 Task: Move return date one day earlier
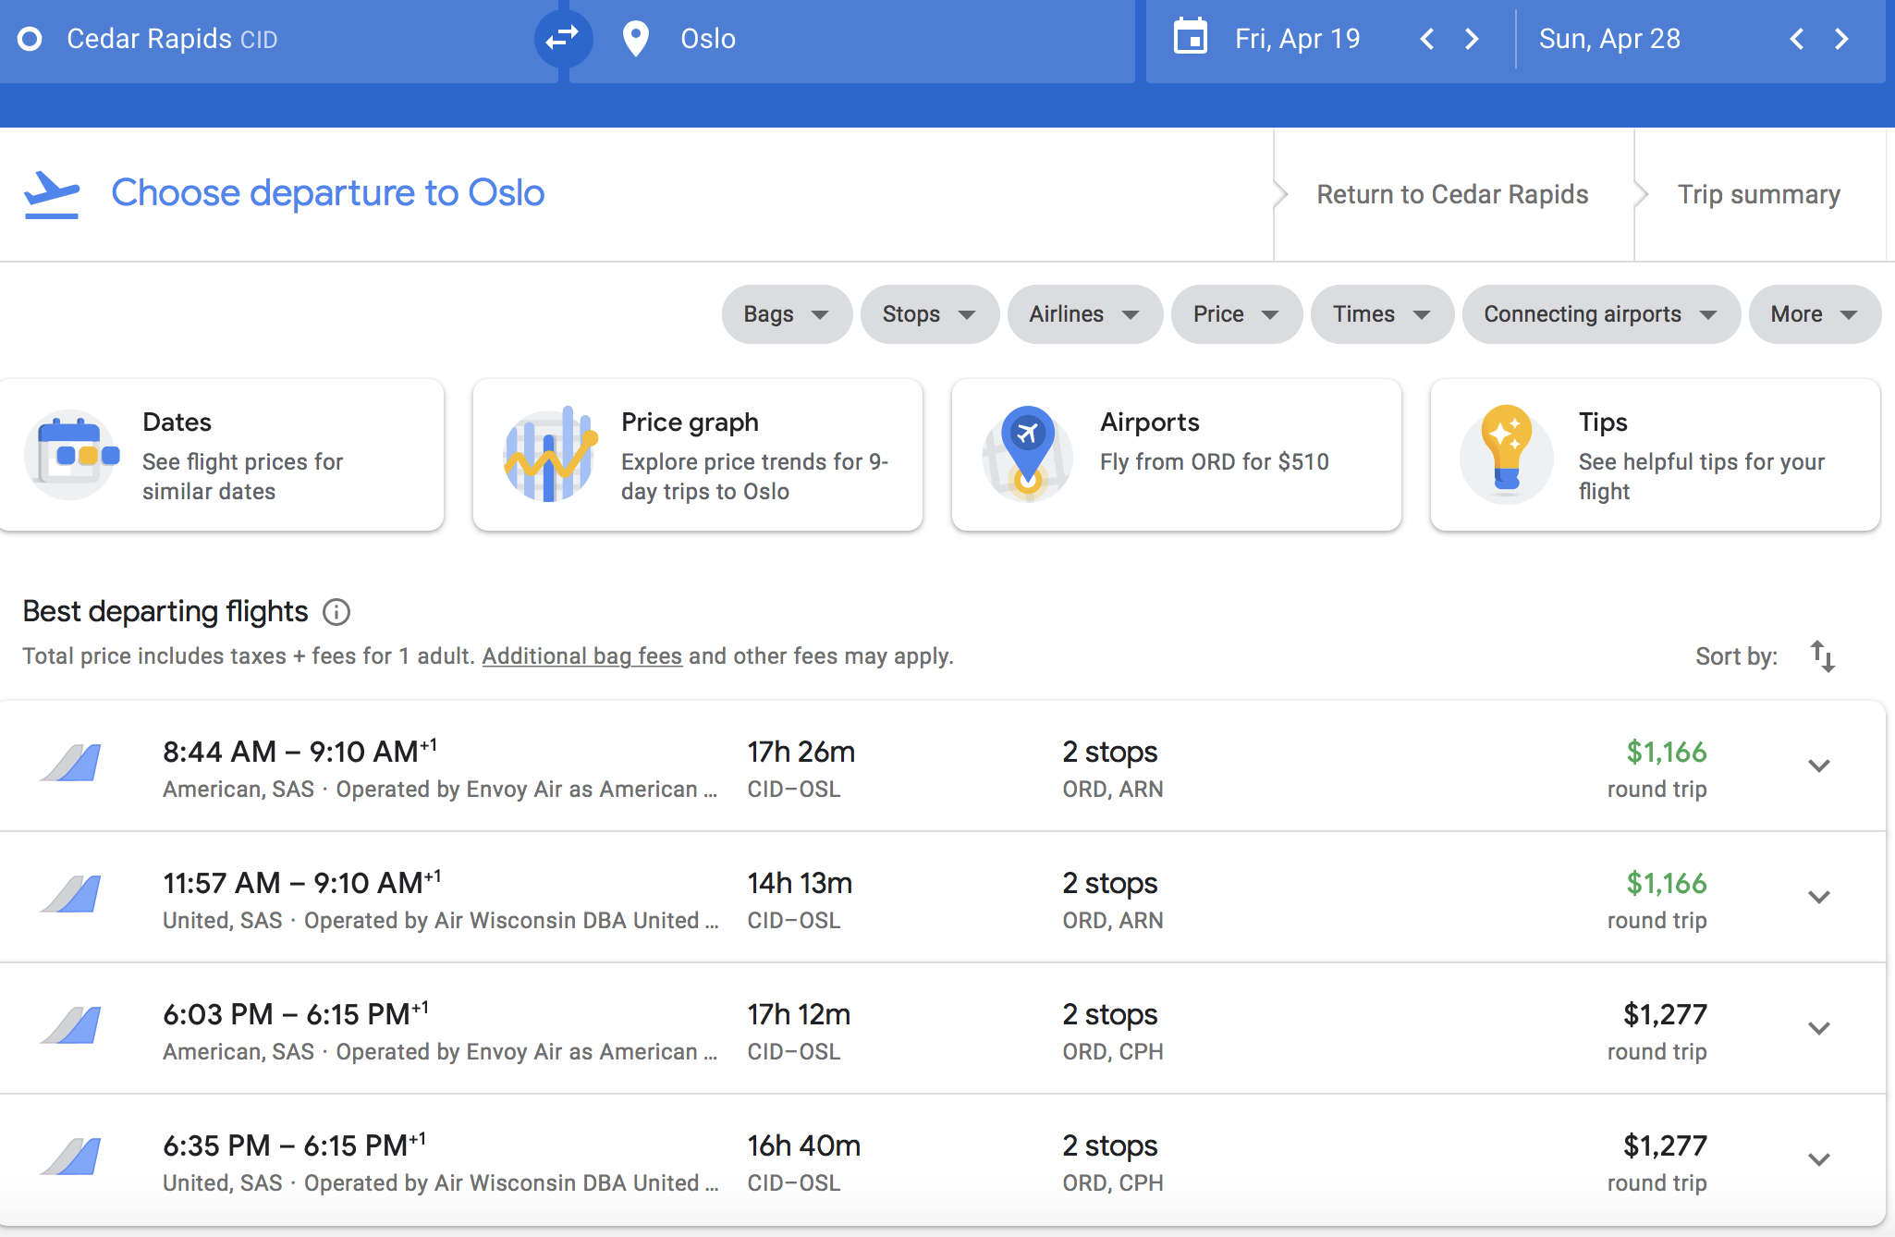tap(1796, 39)
